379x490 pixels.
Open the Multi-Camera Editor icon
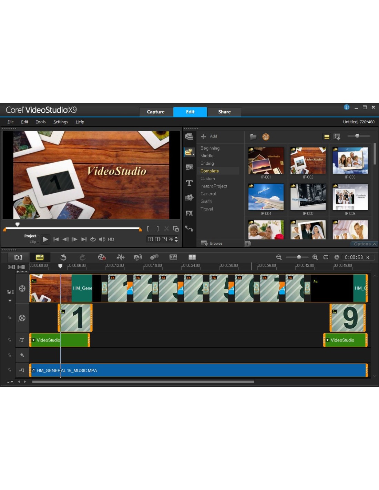click(x=192, y=257)
